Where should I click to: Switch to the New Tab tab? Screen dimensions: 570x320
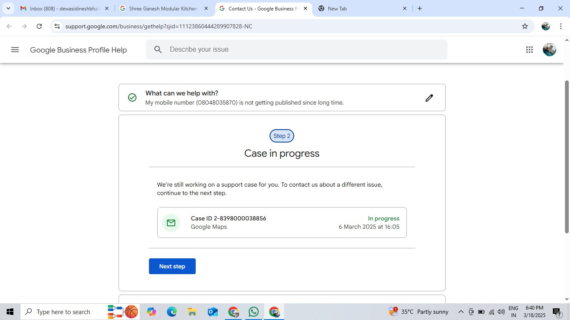[362, 8]
